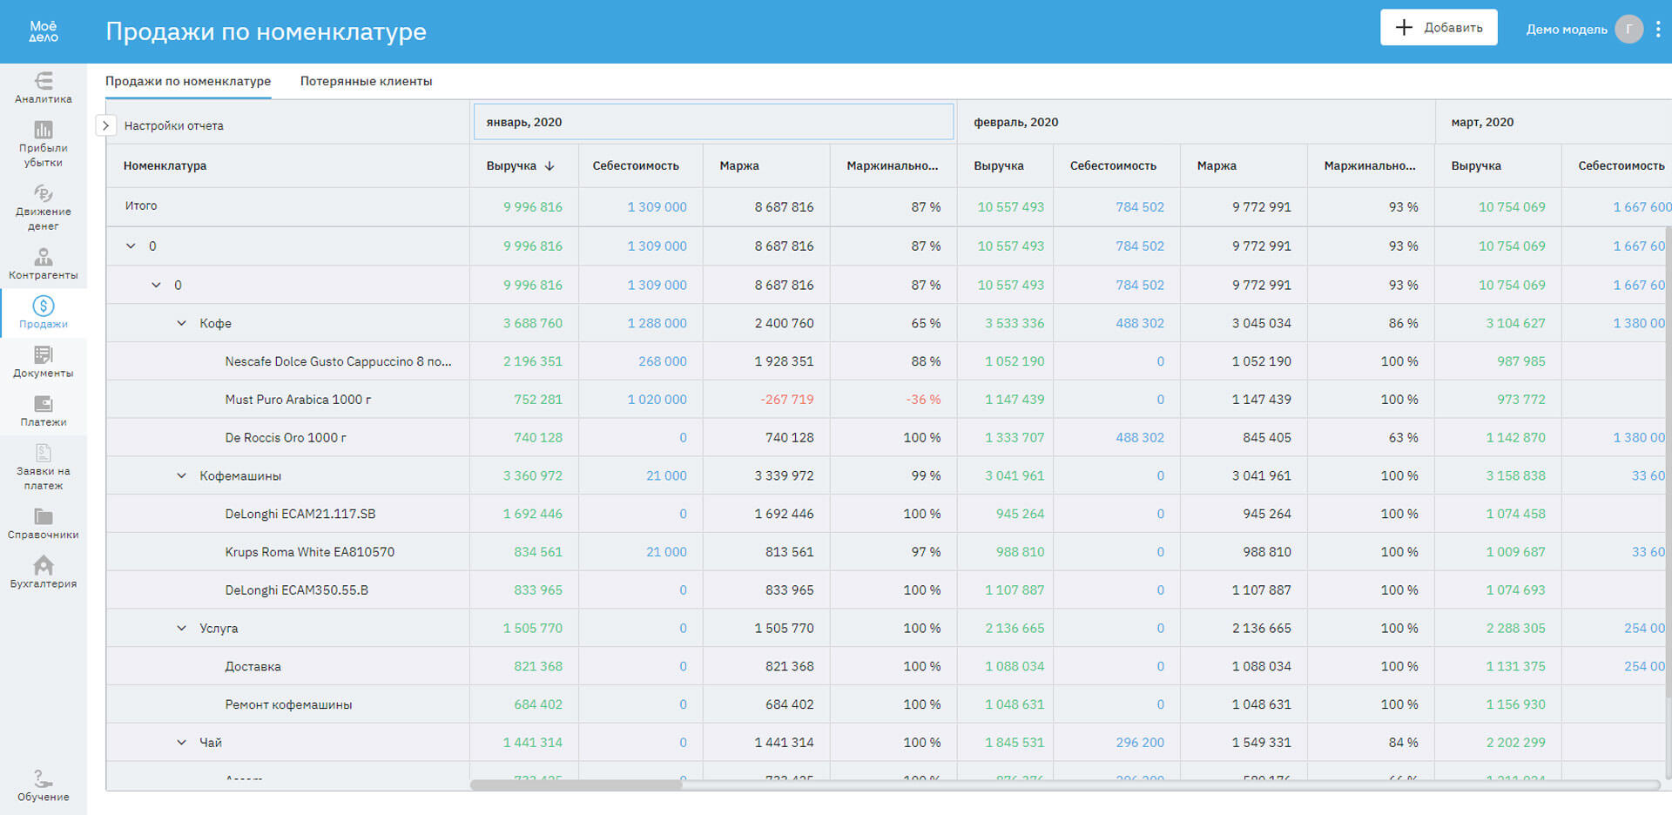
Task: Collapse the Кофемашины group
Action: click(x=181, y=476)
